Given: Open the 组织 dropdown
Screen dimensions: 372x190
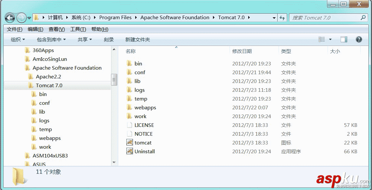Looking at the screenshot, I should click(18, 39).
